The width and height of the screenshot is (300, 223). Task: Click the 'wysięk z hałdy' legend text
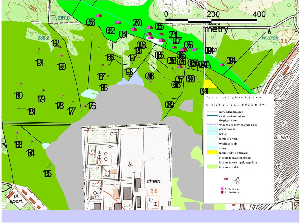pyautogui.click(x=228, y=144)
